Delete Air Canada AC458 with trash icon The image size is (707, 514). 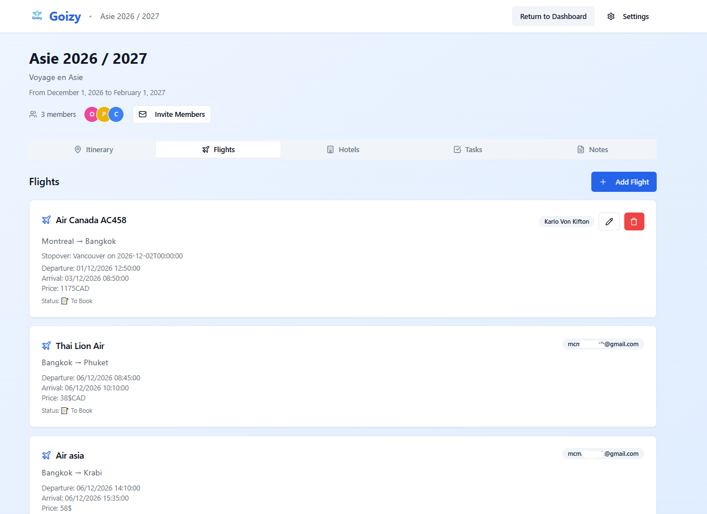point(634,221)
